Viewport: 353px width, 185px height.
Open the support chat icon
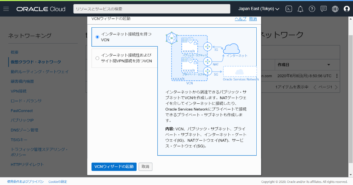[324, 9]
